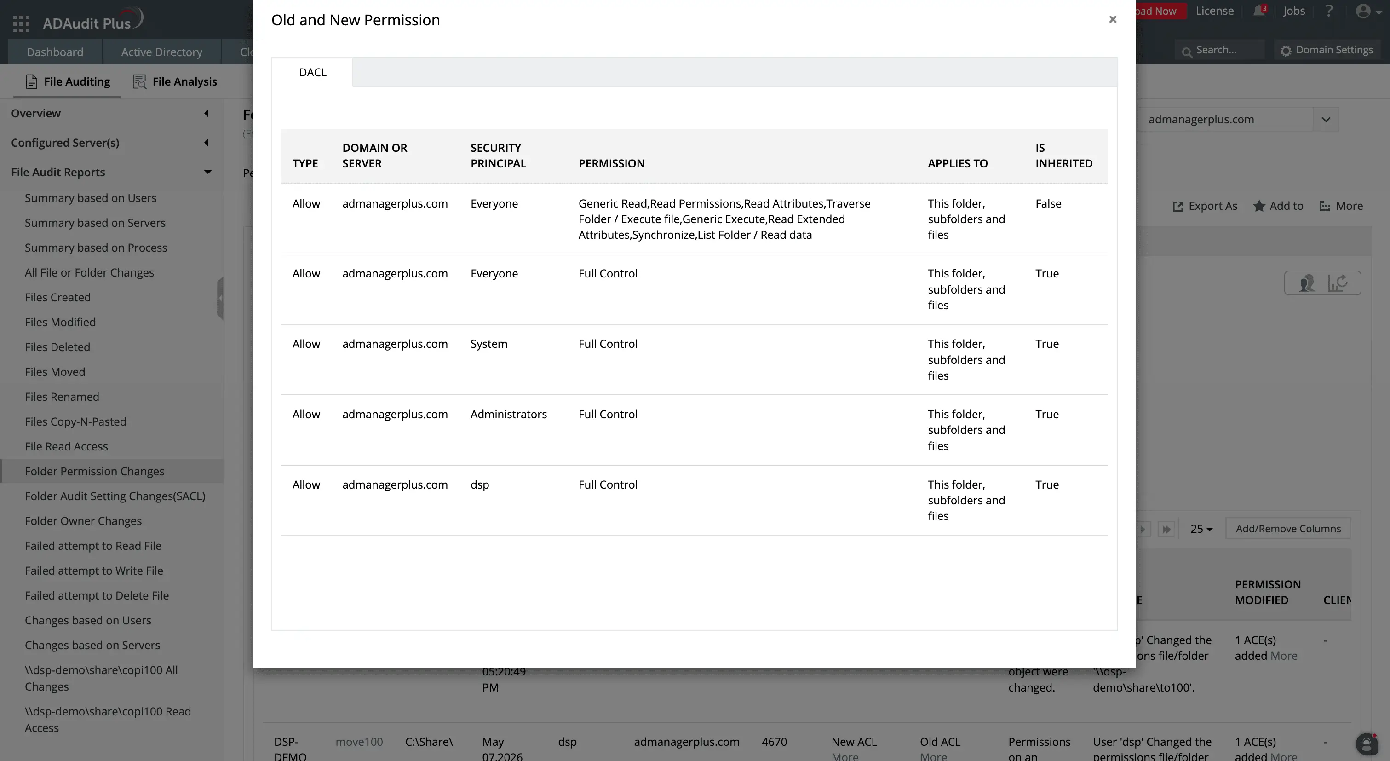Go to the next page arrow
Viewport: 1390px width, 761px height.
pos(1143,529)
